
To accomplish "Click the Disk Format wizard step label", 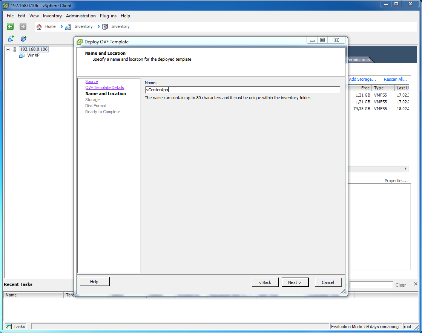I will [x=96, y=106].
